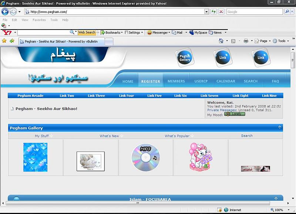Open the File menu
This screenshot has height=214, width=296.
[x=5, y=20]
